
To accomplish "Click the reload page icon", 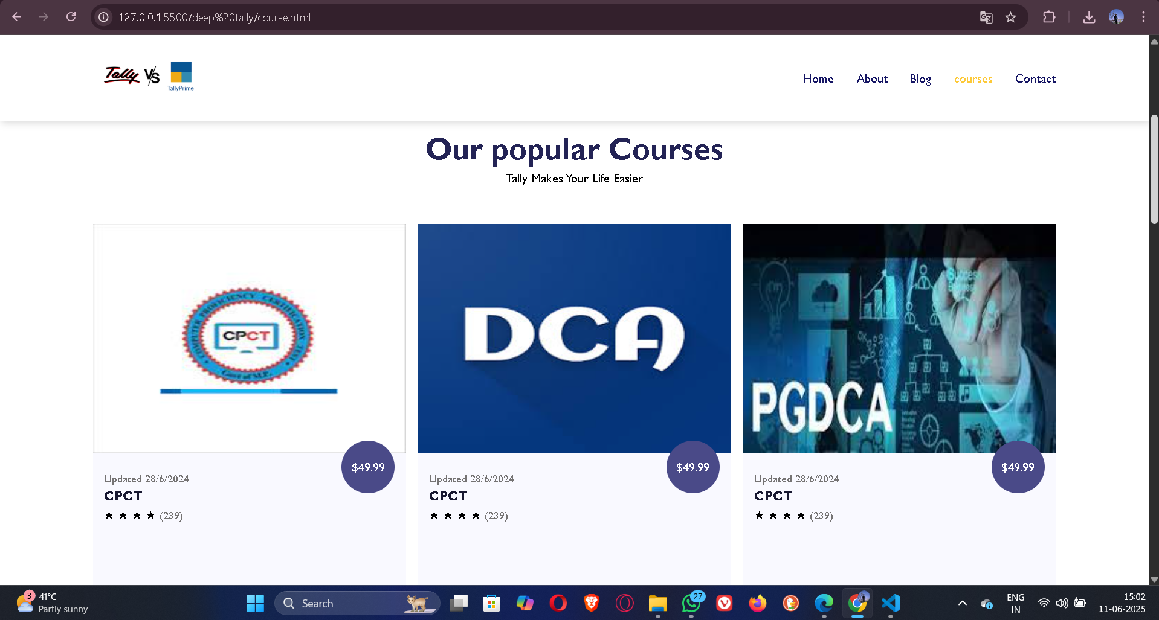I will (71, 17).
